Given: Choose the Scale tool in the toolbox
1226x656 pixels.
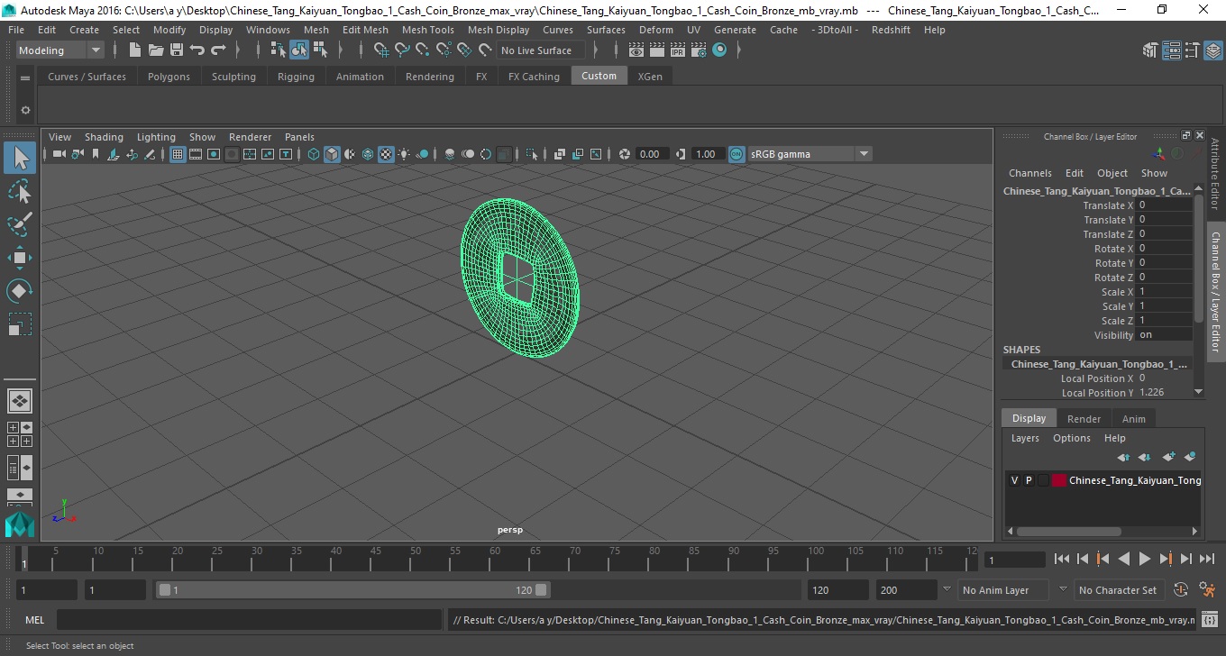Looking at the screenshot, I should 20,323.
